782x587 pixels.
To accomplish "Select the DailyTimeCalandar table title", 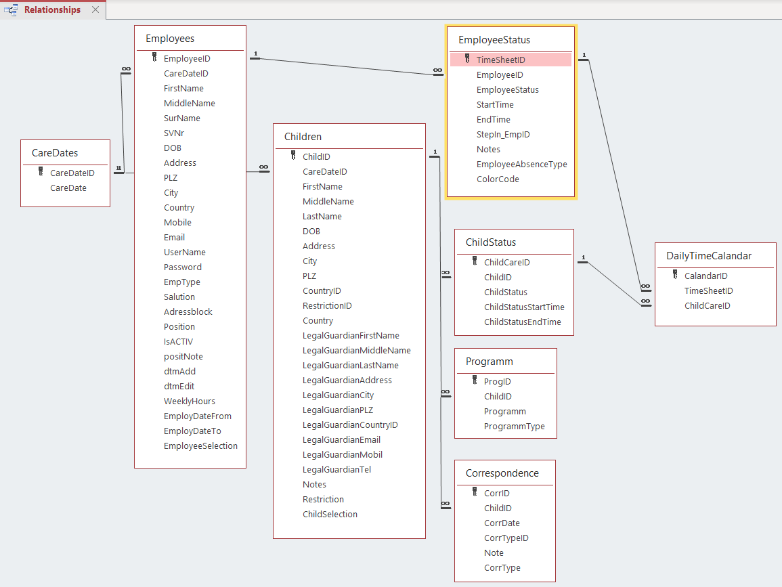I will coord(709,256).
